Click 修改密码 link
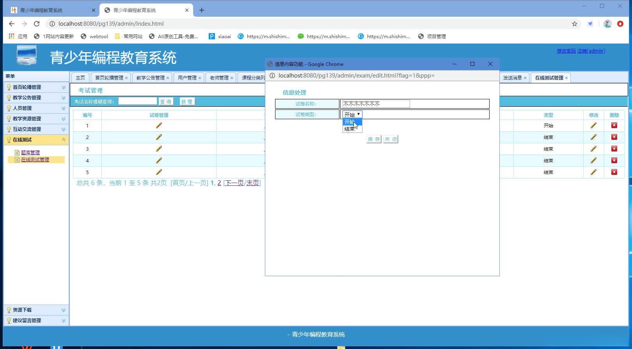Image resolution: width=632 pixels, height=349 pixels. coord(566,51)
